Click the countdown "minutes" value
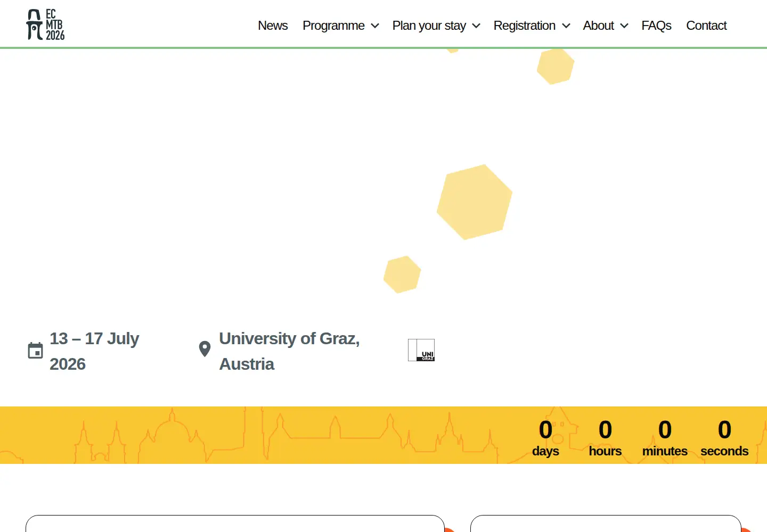Viewport: 767px width, 532px height. click(665, 429)
